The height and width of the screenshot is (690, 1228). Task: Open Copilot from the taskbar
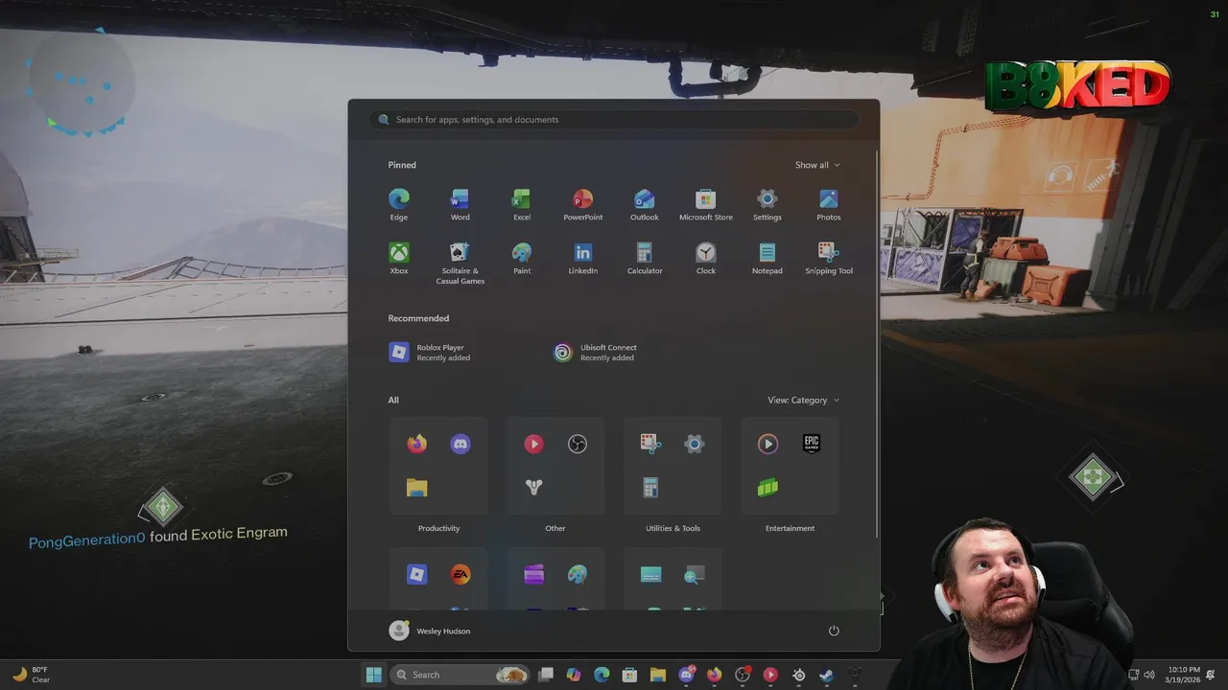click(574, 675)
